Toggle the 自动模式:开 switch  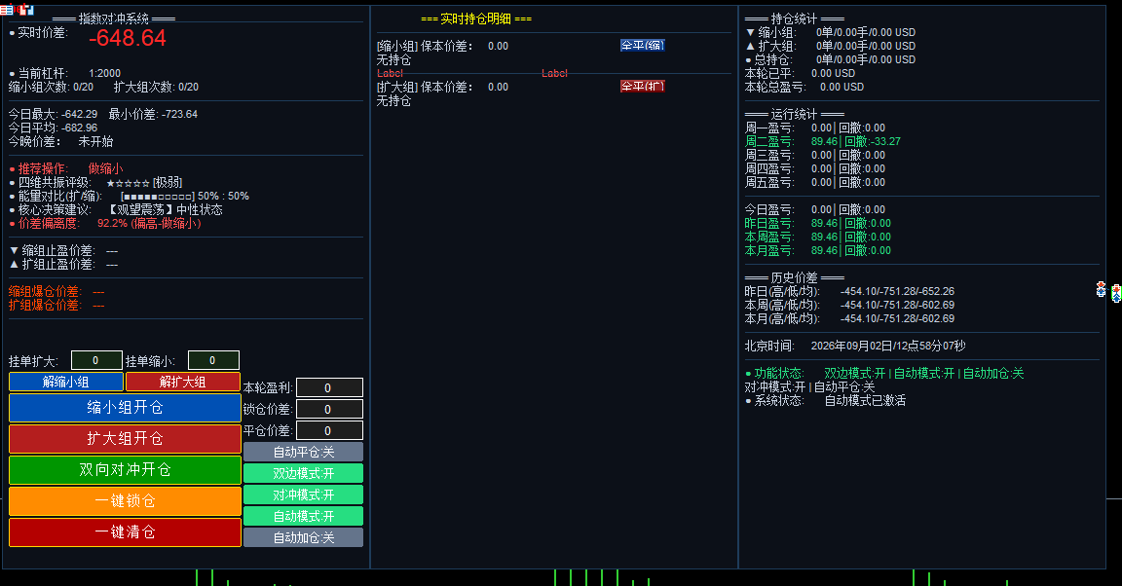[x=304, y=516]
